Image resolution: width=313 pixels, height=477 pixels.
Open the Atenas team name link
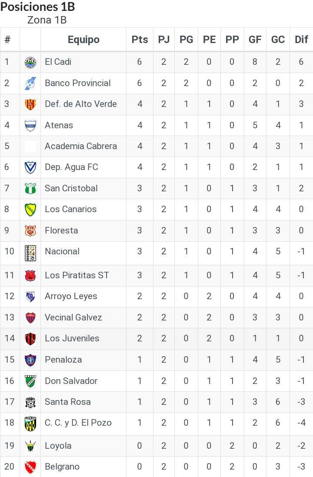pos(59,125)
